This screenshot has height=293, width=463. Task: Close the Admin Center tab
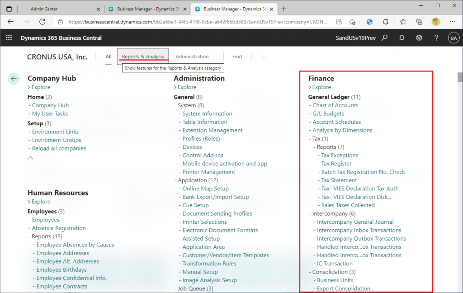pos(98,9)
